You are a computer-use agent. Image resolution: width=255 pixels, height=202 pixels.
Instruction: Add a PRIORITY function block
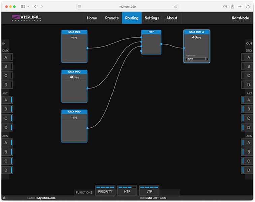tap(105, 191)
